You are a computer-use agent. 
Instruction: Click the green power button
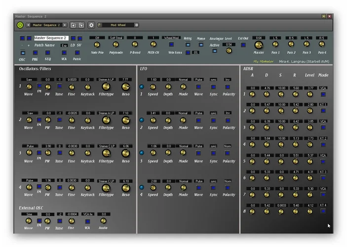click(x=20, y=25)
